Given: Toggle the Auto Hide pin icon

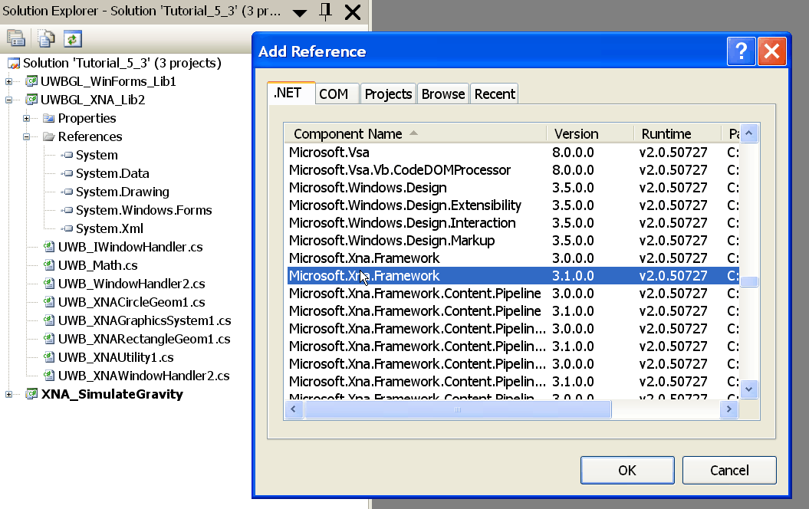Looking at the screenshot, I should [326, 12].
